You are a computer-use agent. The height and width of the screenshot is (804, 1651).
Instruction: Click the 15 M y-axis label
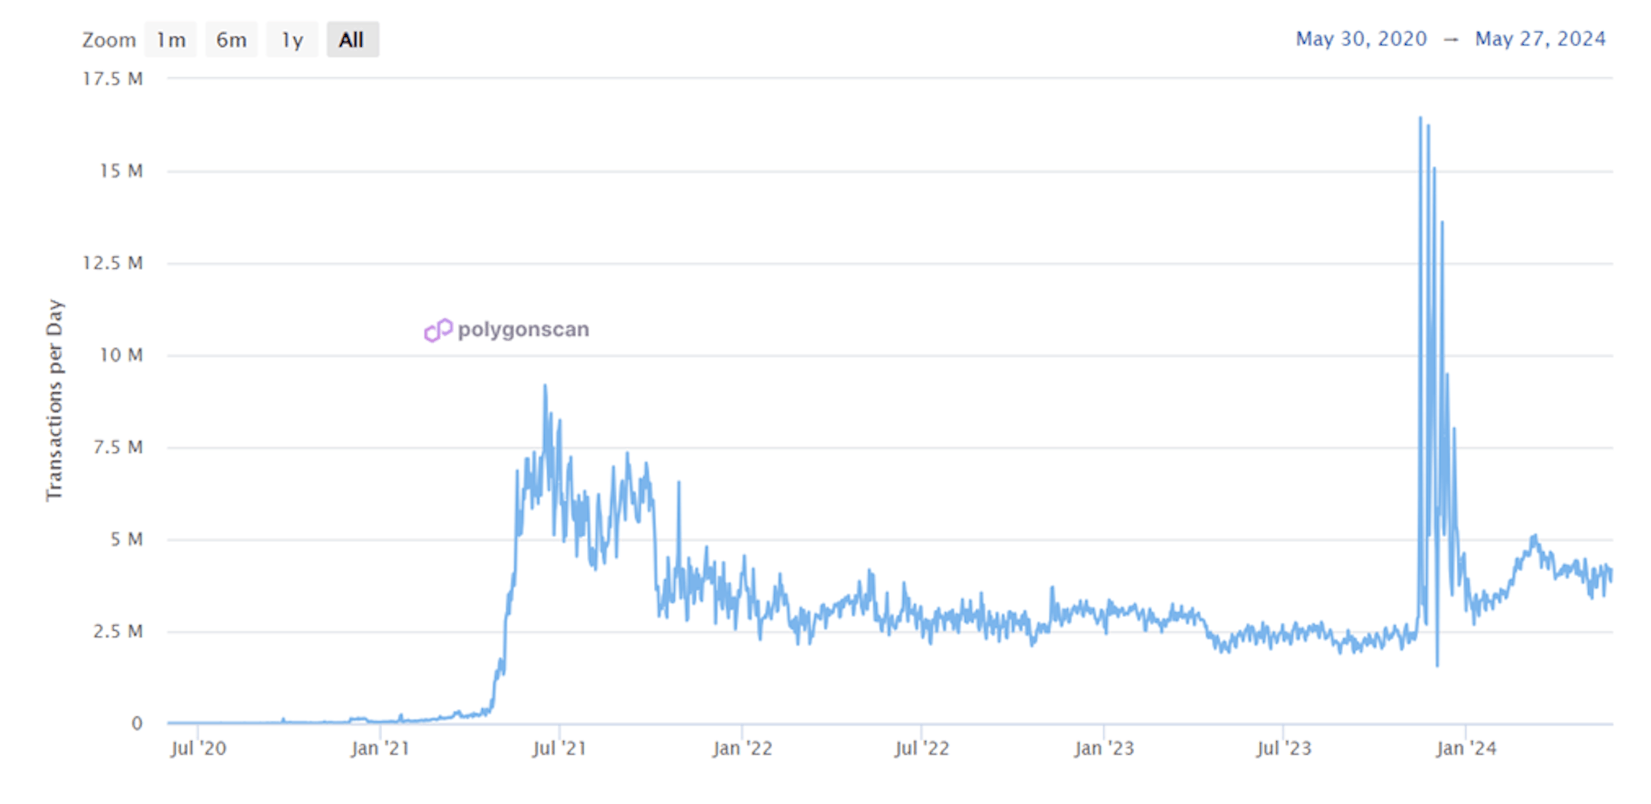pyautogui.click(x=121, y=171)
